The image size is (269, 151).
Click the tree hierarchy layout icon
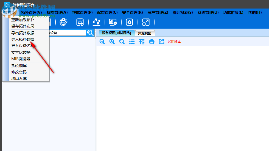(x=142, y=42)
